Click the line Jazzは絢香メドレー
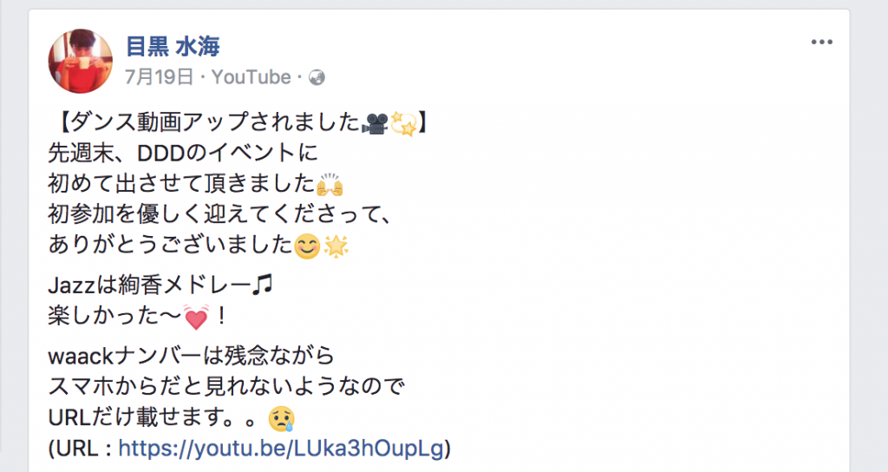This screenshot has width=888, height=472. (x=160, y=285)
